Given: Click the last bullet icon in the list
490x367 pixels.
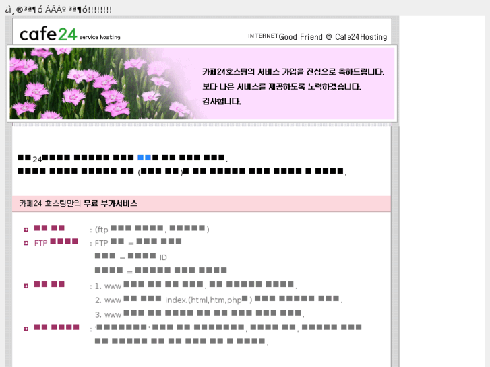Looking at the screenshot, I should tap(26, 329).
